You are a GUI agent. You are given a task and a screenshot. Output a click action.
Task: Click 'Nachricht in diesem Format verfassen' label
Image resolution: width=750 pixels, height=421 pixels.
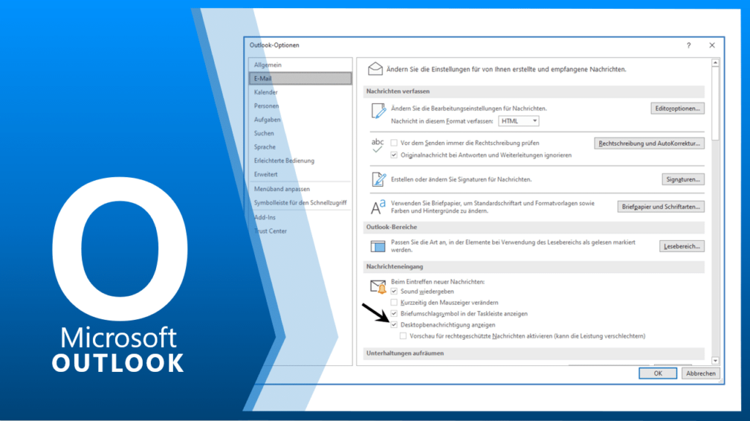[442, 122]
